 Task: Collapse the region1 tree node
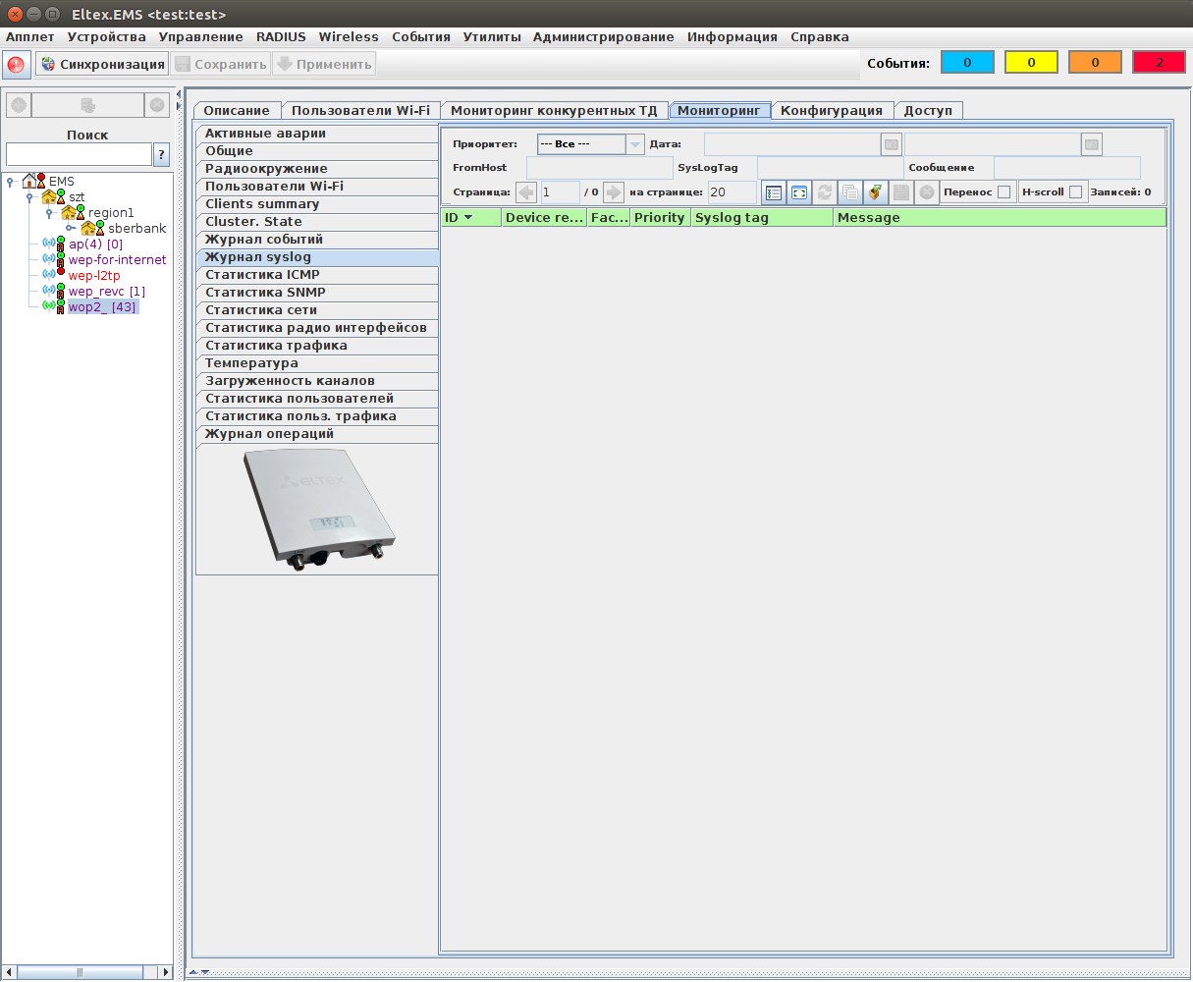point(50,213)
